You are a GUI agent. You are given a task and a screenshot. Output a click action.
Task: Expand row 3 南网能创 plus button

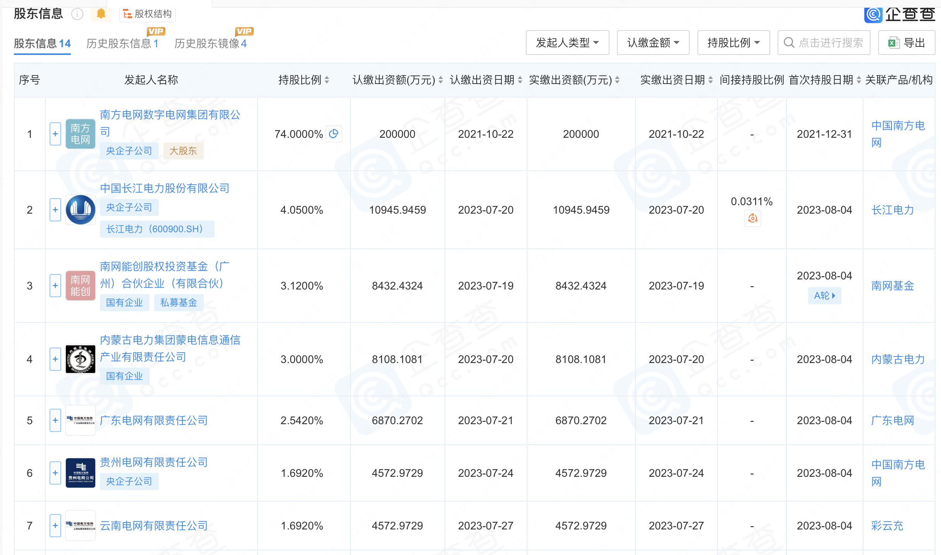coord(55,286)
